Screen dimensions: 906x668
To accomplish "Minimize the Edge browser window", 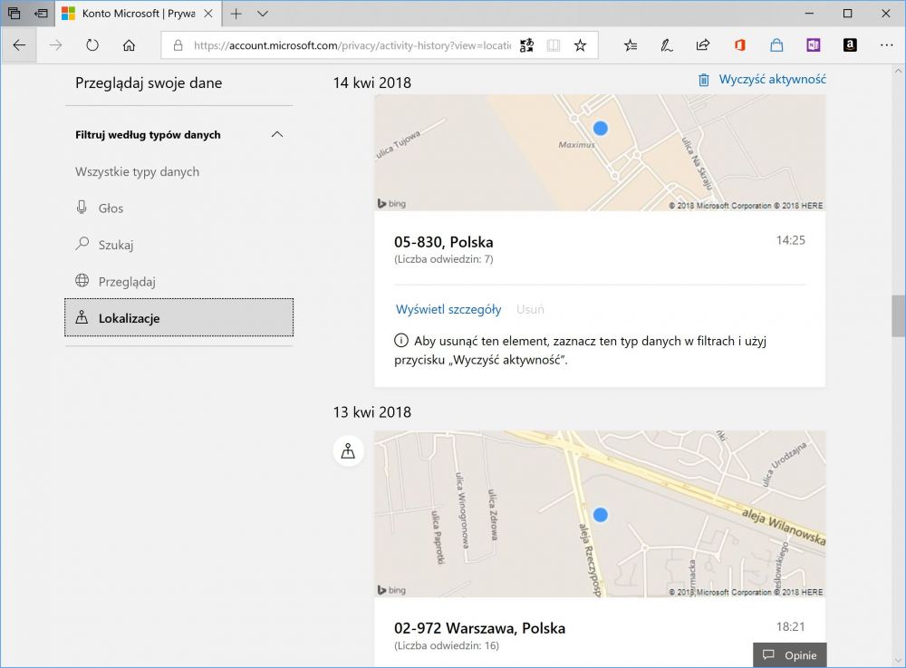I will (809, 14).
